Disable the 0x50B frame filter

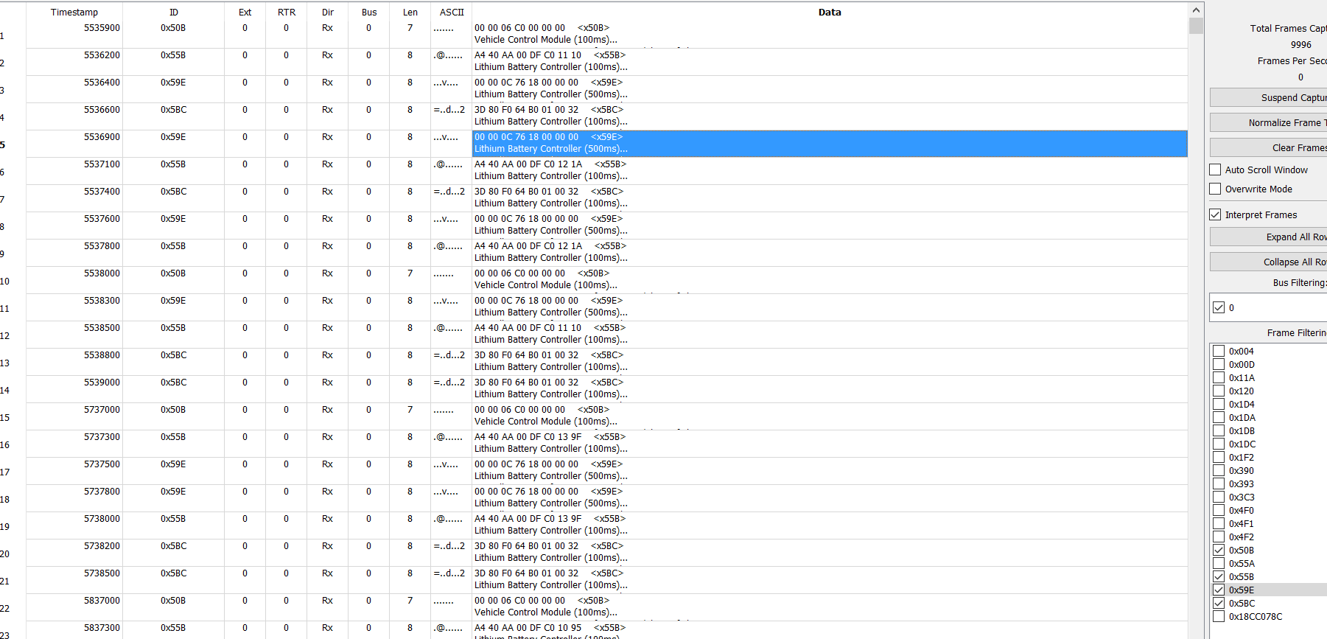point(1219,551)
